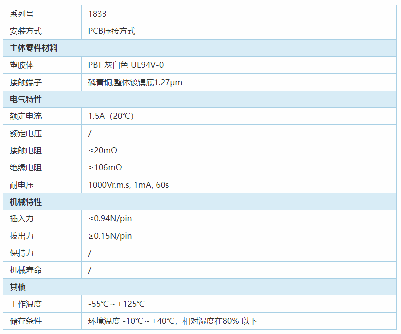Click the '安装方式' label
The height and width of the screenshot is (334, 401).
[26, 31]
